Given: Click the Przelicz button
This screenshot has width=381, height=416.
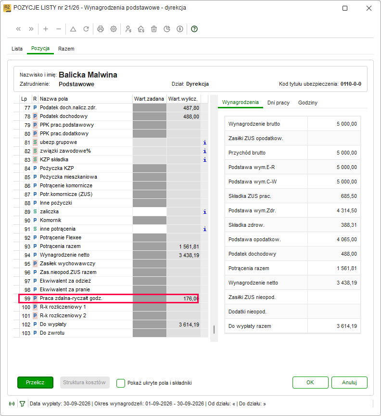Looking at the screenshot, I should (35, 382).
